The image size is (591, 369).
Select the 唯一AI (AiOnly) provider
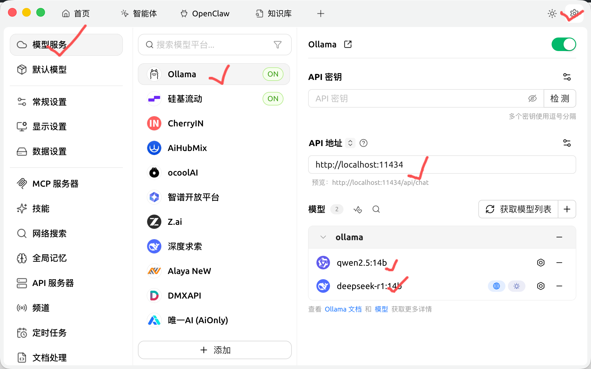[x=214, y=320]
